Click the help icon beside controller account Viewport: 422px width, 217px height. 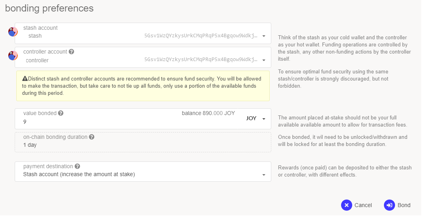pos(71,52)
